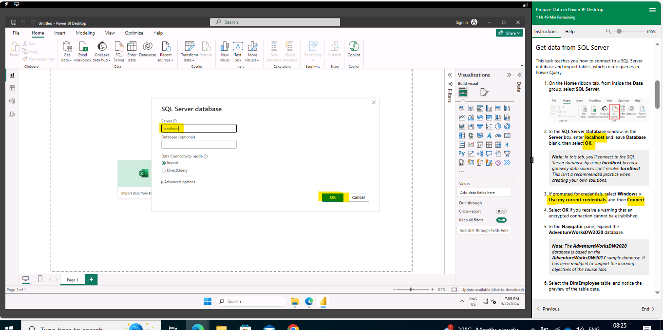Open the Transform data dropdown
The width and height of the screenshot is (663, 330).
189,51
